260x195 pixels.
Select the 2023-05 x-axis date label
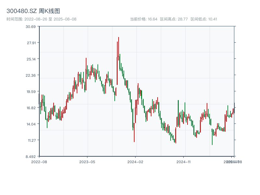[x=87, y=162]
